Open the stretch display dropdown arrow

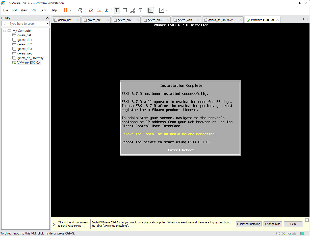tap(167, 10)
